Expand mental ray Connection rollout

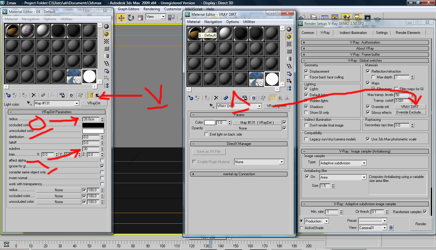[239, 174]
